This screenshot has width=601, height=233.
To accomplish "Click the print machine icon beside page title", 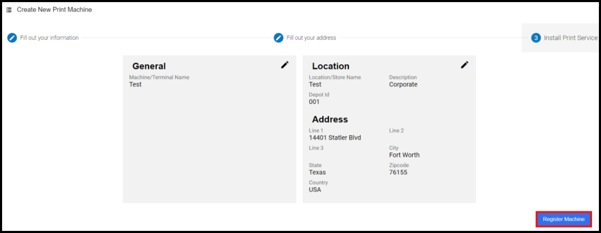I will pyautogui.click(x=9, y=10).
